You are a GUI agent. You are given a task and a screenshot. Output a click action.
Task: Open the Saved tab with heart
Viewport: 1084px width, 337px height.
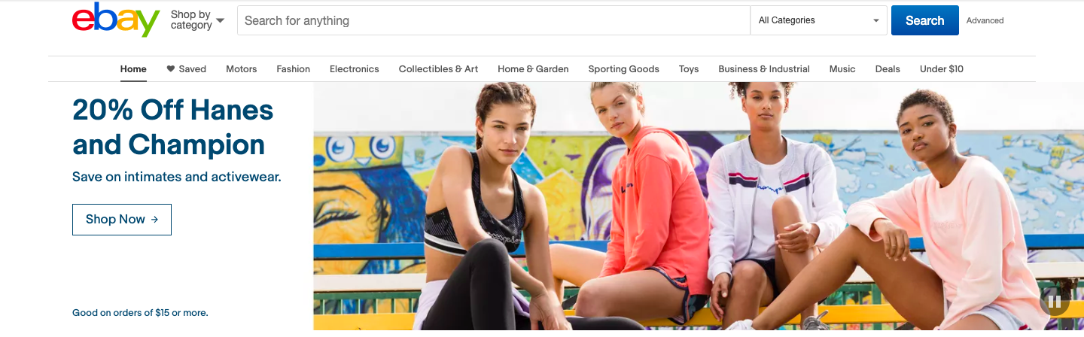(x=186, y=68)
